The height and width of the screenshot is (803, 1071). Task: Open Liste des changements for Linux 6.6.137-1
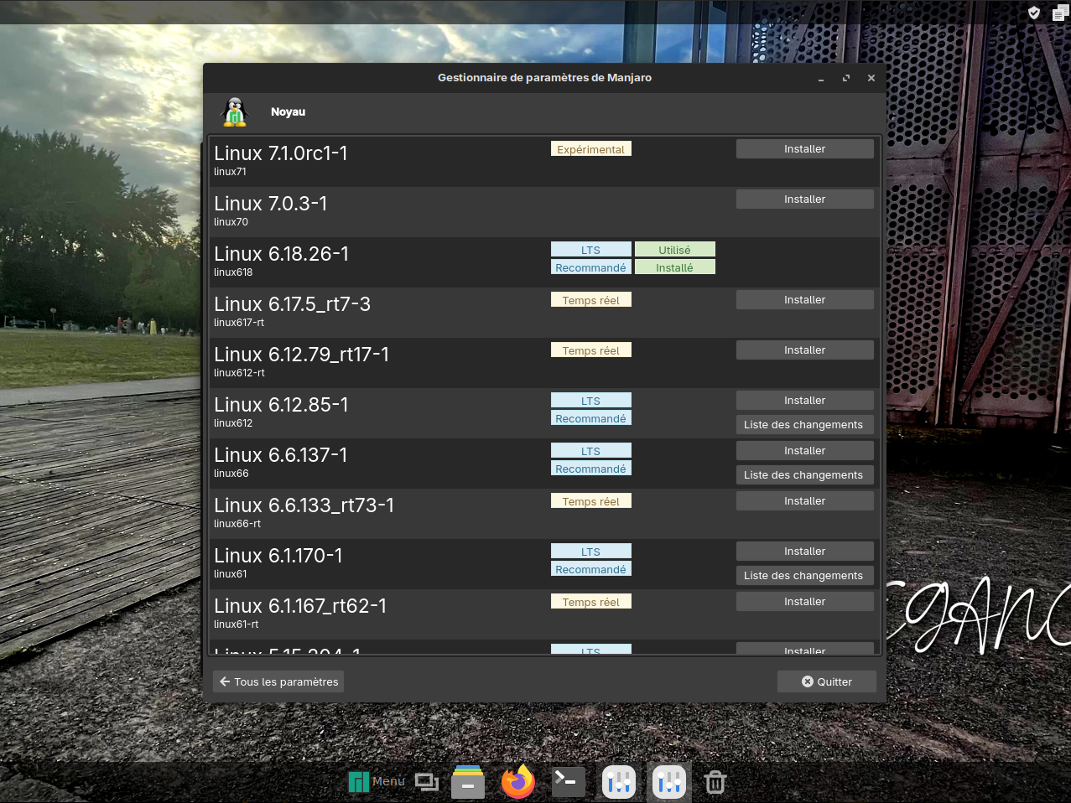805,475
